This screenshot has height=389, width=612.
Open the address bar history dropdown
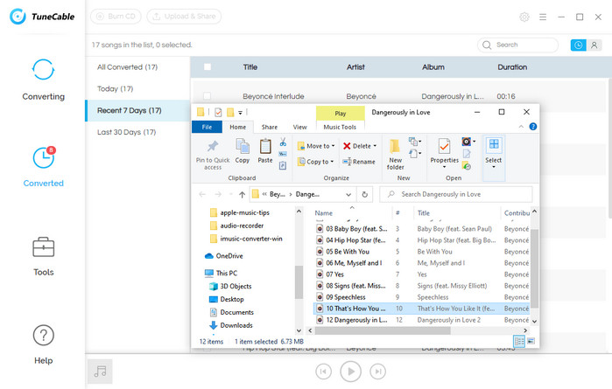tap(348, 194)
